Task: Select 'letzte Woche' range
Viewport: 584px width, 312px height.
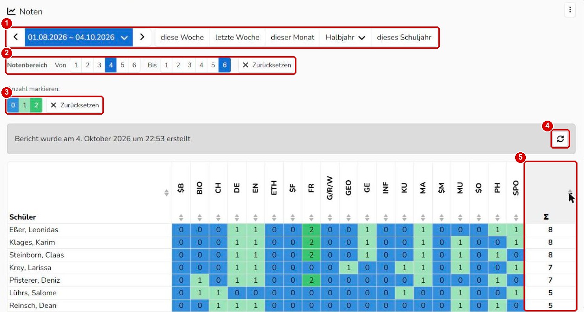Action: click(237, 37)
